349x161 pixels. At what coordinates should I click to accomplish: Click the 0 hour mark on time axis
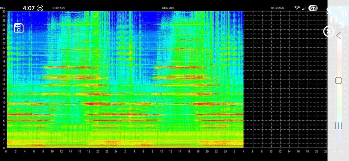click(6, 151)
